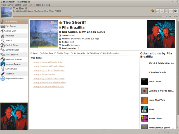The height and width of the screenshot is (134, 179).
Task: Click the song progress slider handle
Action: [x=72, y=16]
